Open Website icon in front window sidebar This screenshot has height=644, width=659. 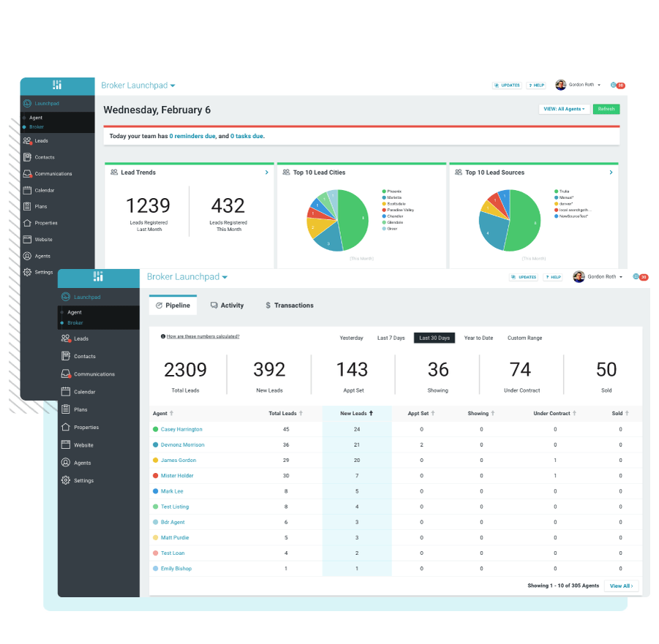point(66,444)
